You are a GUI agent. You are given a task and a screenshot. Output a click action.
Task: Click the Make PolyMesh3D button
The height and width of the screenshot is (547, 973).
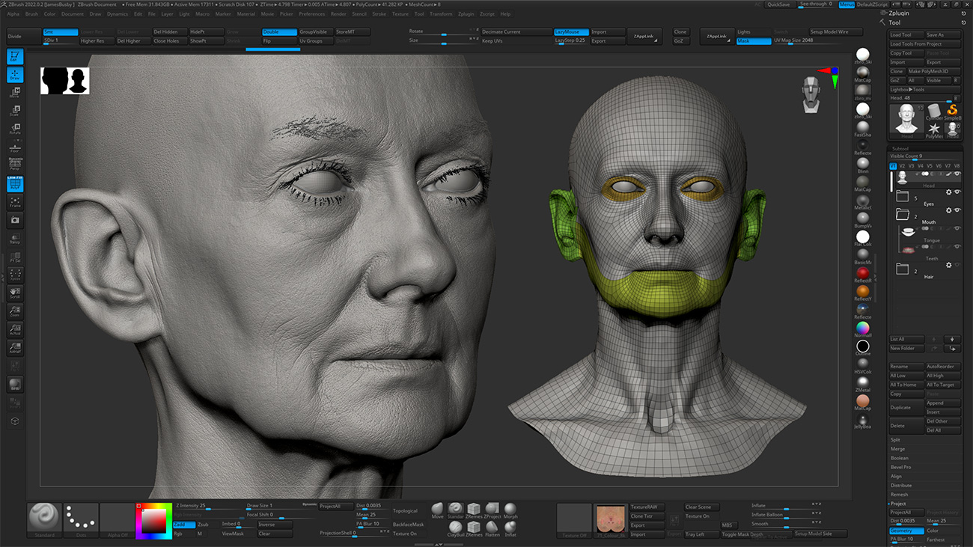(x=928, y=72)
